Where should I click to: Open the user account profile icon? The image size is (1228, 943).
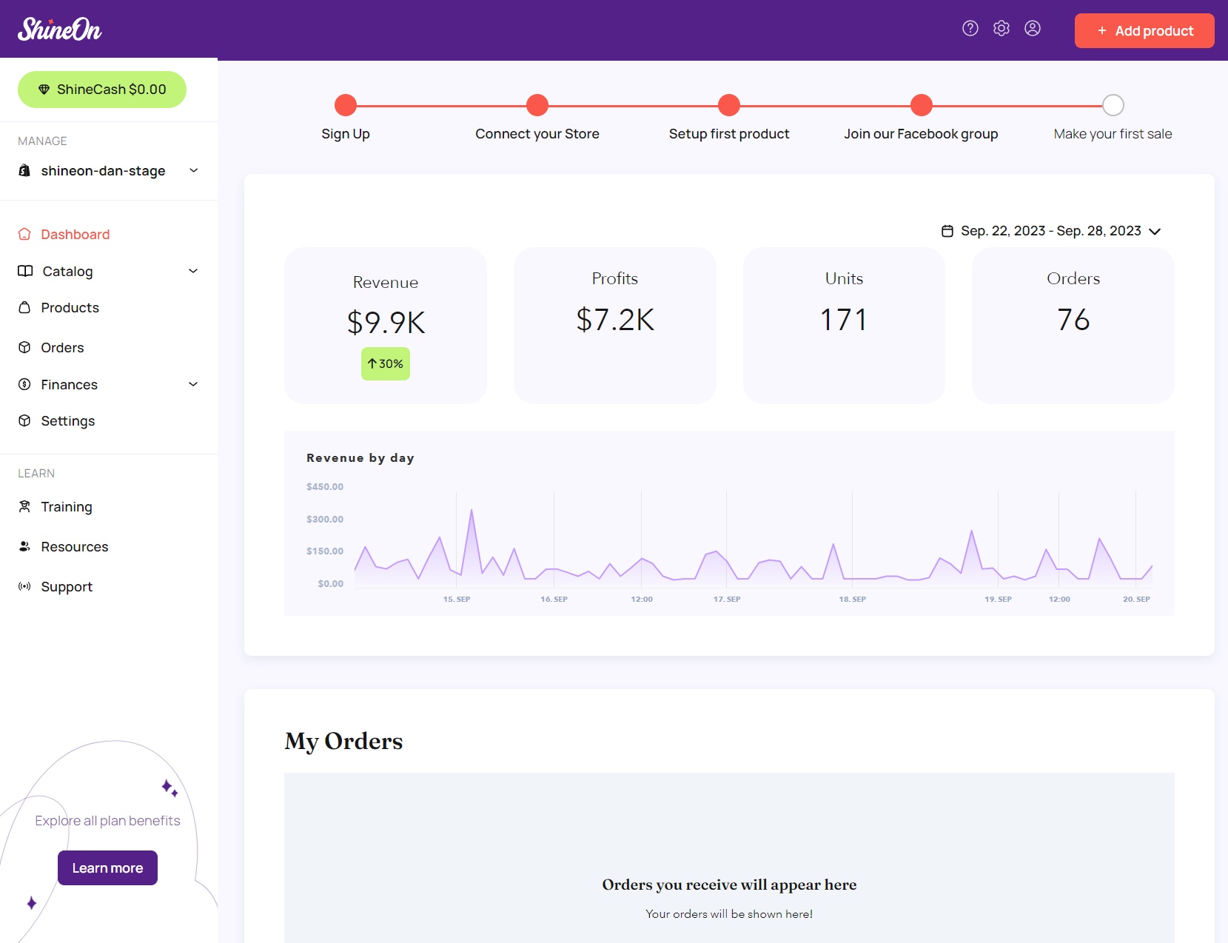click(x=1033, y=28)
